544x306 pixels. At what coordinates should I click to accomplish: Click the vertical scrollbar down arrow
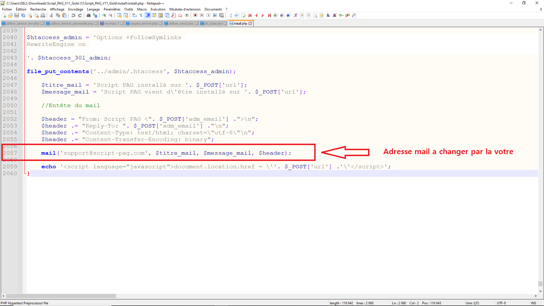point(540,291)
